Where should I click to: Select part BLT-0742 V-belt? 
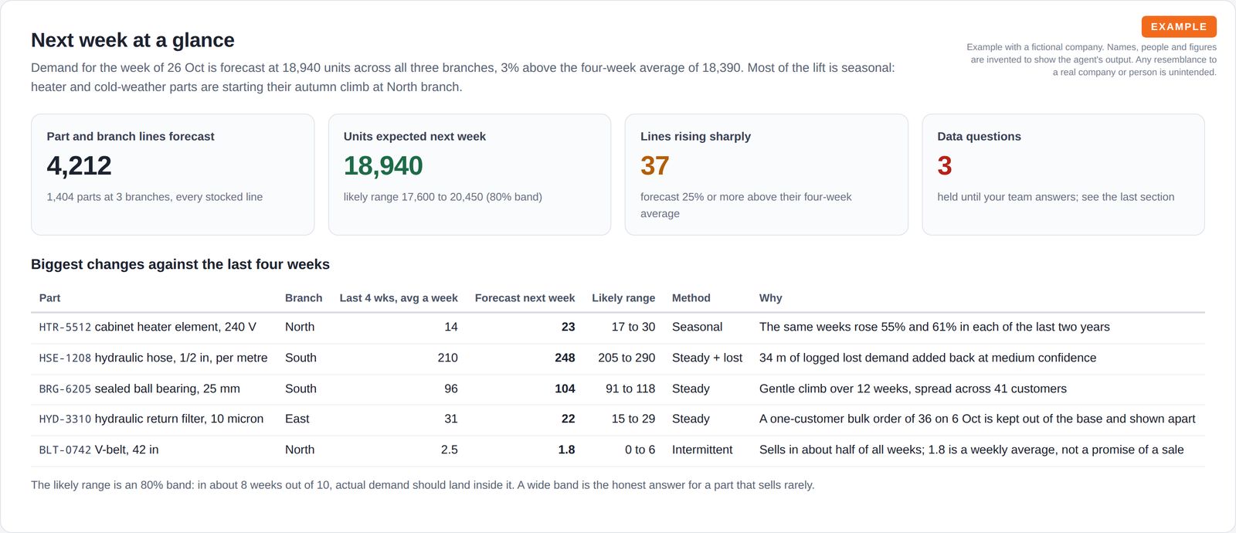[x=99, y=450]
